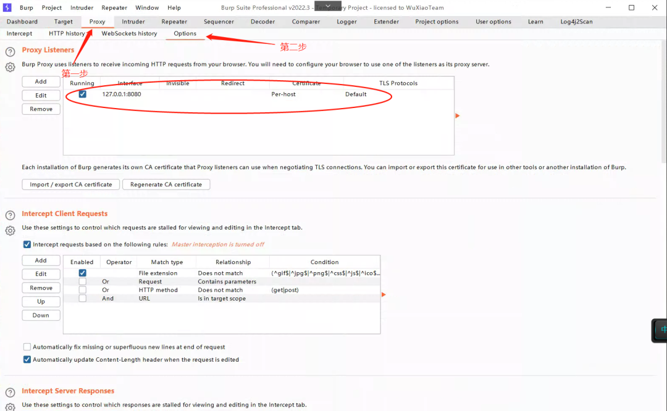Open the Project menu
The image size is (667, 411).
51,7
